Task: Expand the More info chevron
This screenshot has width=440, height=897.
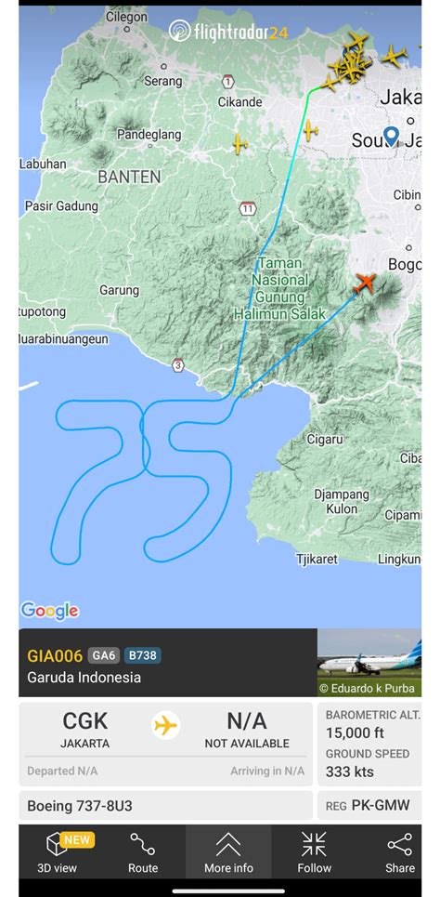Action: 228,844
